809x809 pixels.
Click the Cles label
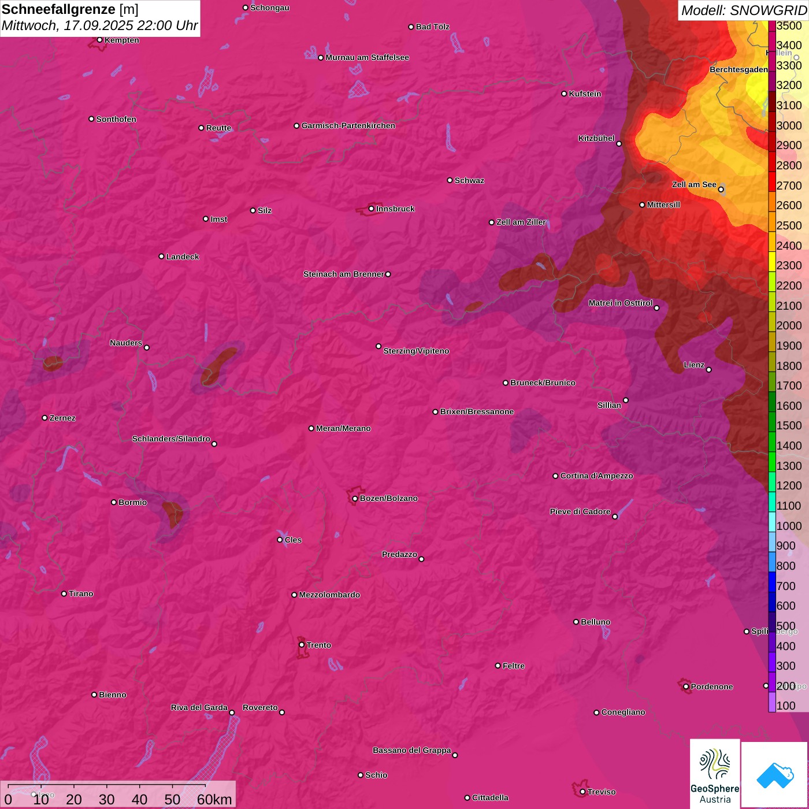pyautogui.click(x=293, y=540)
